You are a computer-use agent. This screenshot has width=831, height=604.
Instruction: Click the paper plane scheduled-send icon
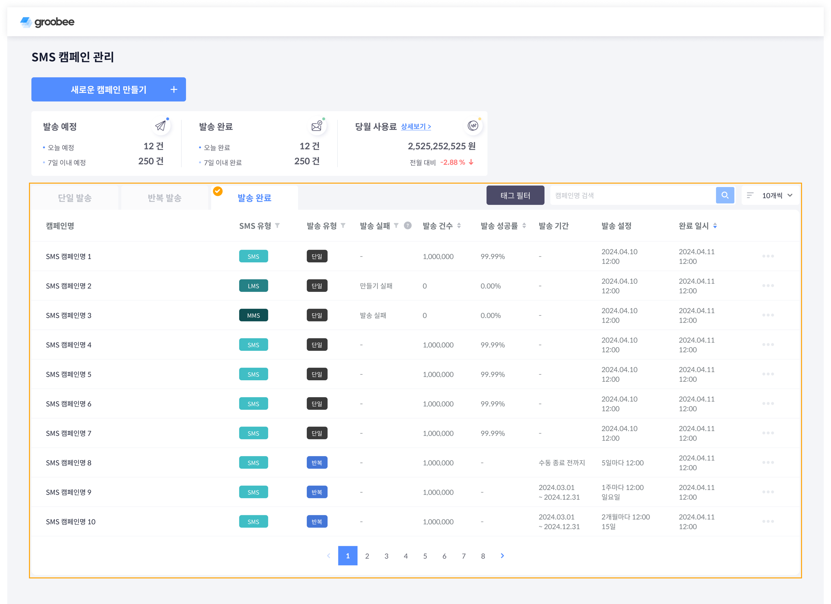point(161,126)
